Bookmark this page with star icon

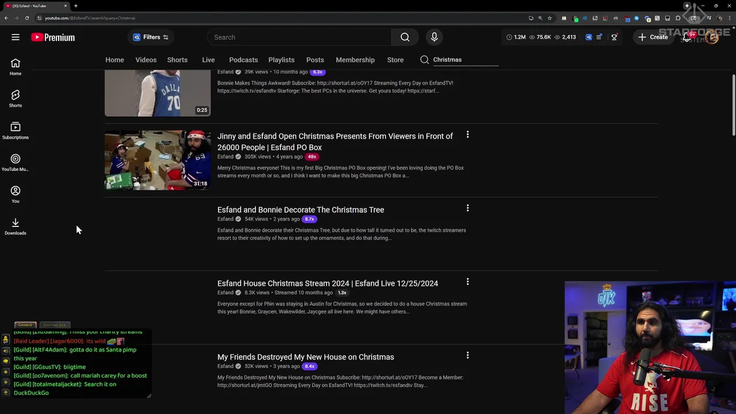point(550,18)
